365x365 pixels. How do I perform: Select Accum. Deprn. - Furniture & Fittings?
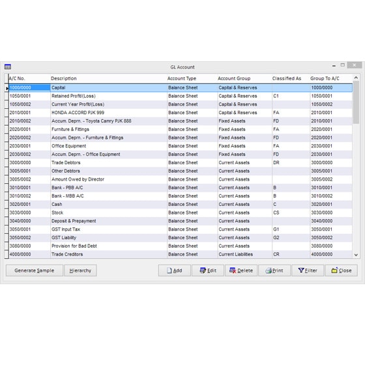181,138
